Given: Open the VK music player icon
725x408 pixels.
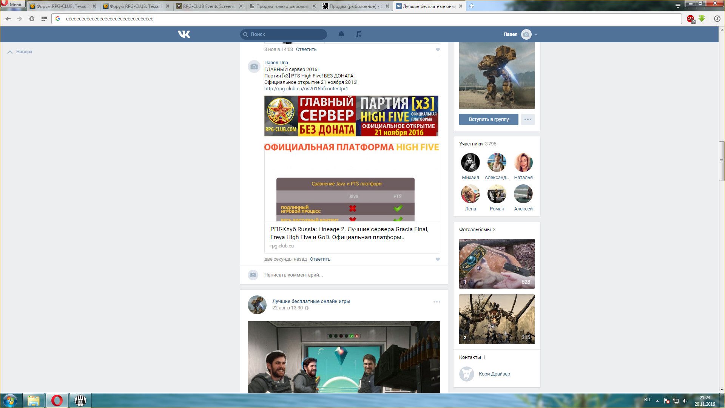Looking at the screenshot, I should point(358,34).
